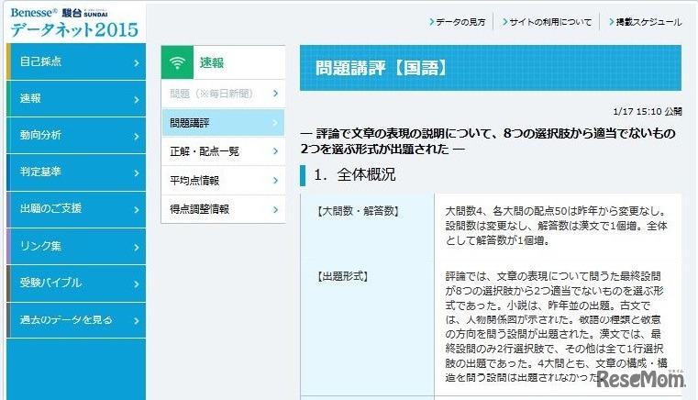Open 判定基準 in the left sidebar
698x400 pixels.
tap(76, 172)
